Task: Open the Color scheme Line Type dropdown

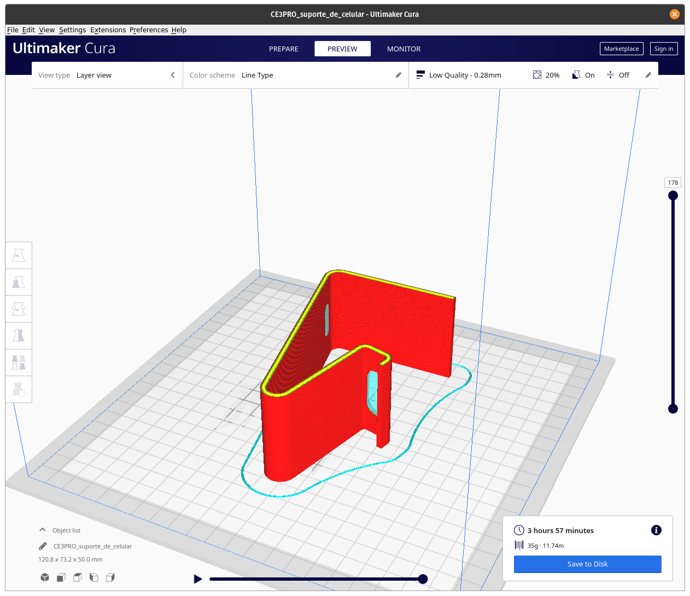Action: pyautogui.click(x=296, y=75)
